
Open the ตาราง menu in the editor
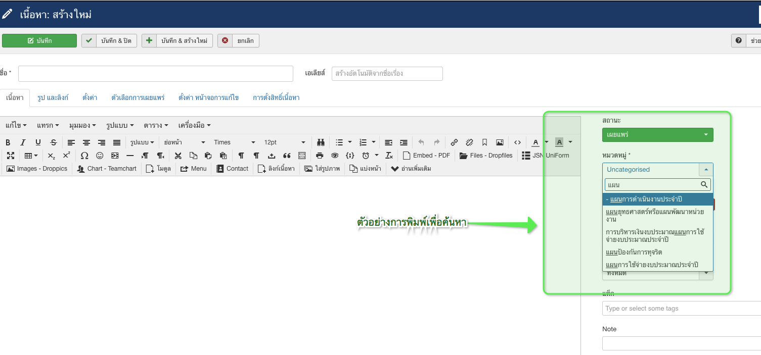pos(156,125)
